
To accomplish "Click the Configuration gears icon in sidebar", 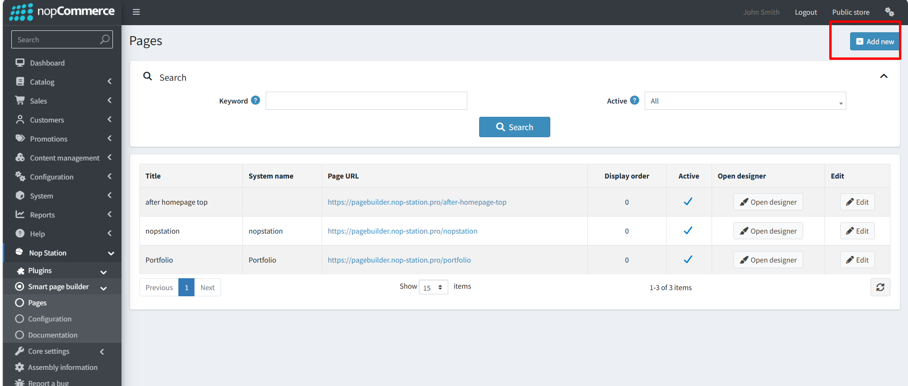I will pos(20,176).
